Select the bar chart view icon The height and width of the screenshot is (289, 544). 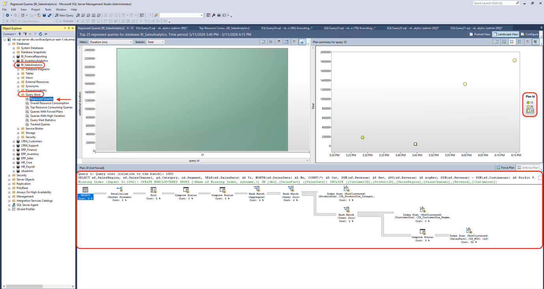click(x=302, y=42)
